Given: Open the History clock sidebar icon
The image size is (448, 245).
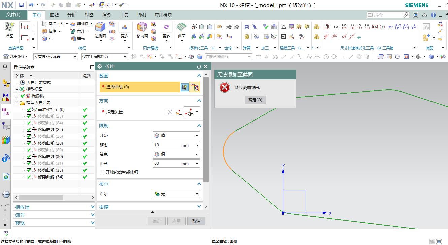Looking at the screenshot, I should [x=6, y=194].
